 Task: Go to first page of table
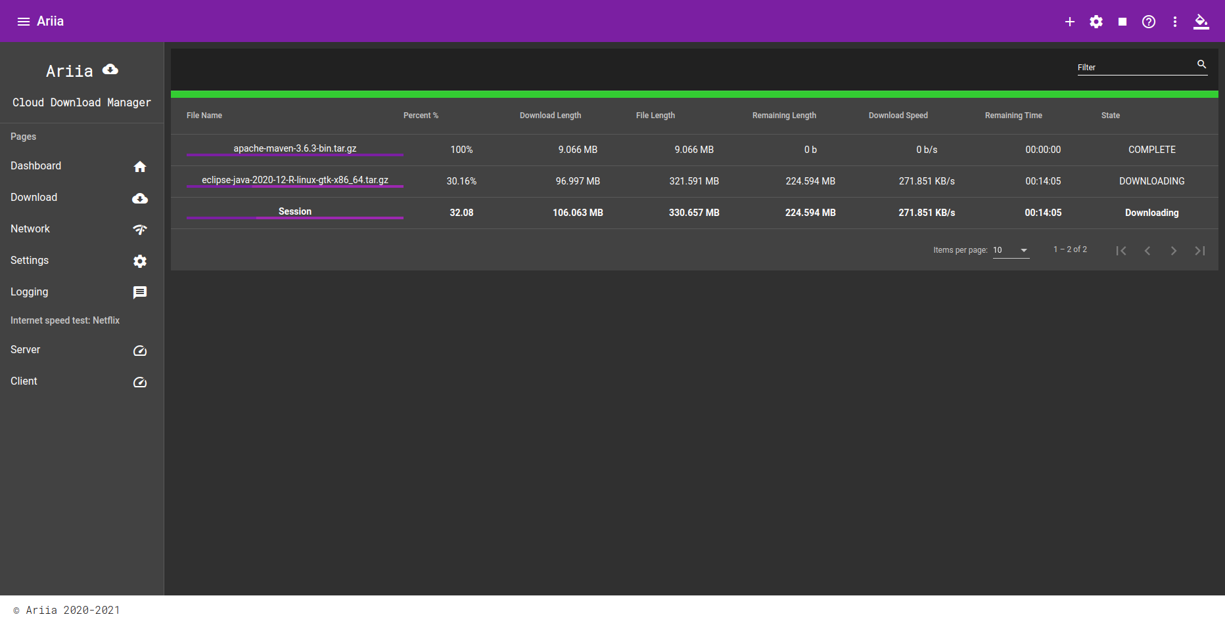point(1121,251)
